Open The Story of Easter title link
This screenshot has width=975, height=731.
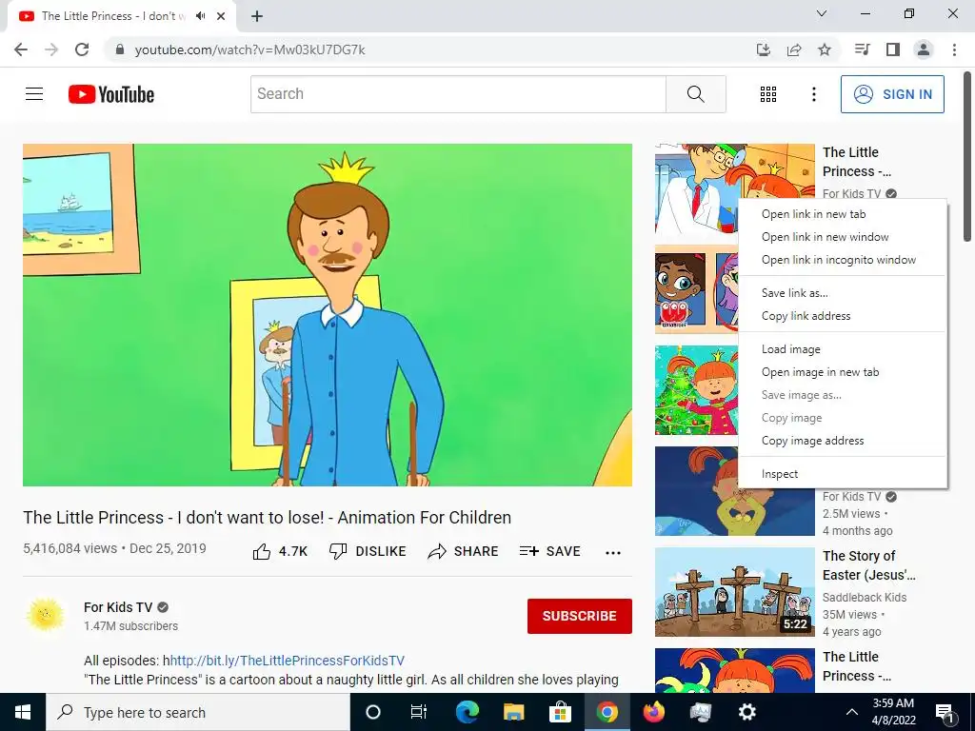click(x=868, y=565)
